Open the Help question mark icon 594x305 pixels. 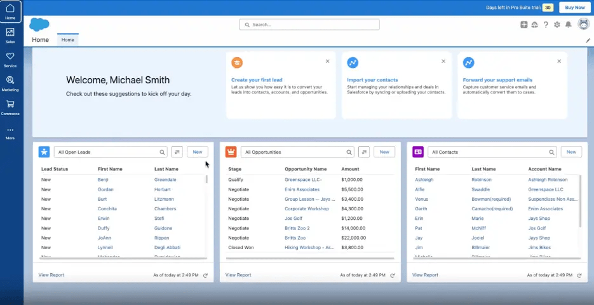546,25
